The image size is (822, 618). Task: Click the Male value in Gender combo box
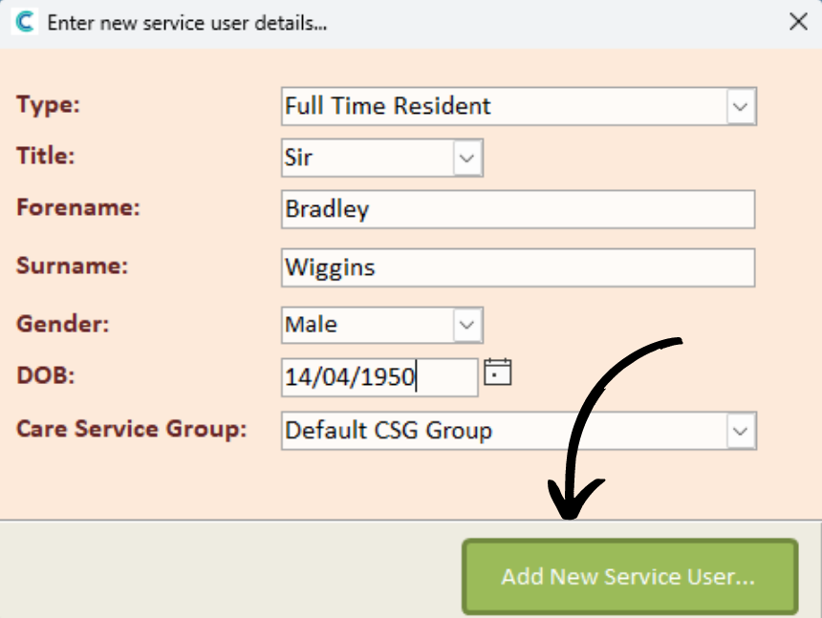(311, 324)
